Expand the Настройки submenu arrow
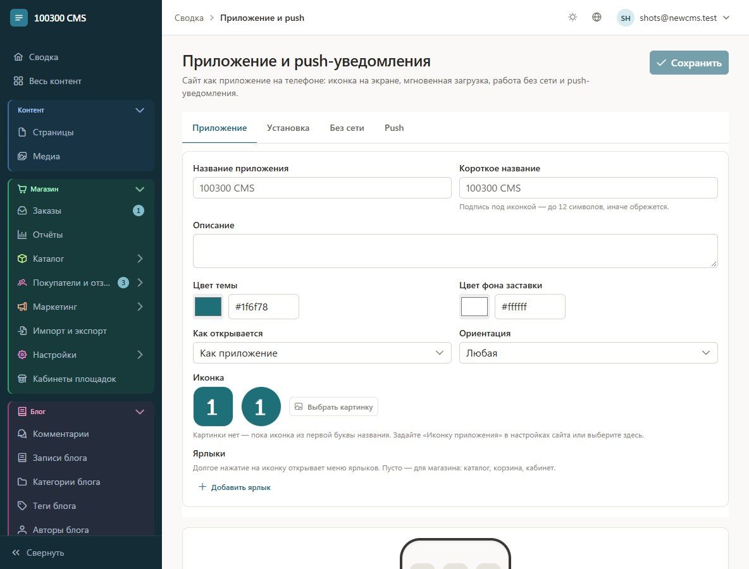This screenshot has height=569, width=749. [140, 354]
